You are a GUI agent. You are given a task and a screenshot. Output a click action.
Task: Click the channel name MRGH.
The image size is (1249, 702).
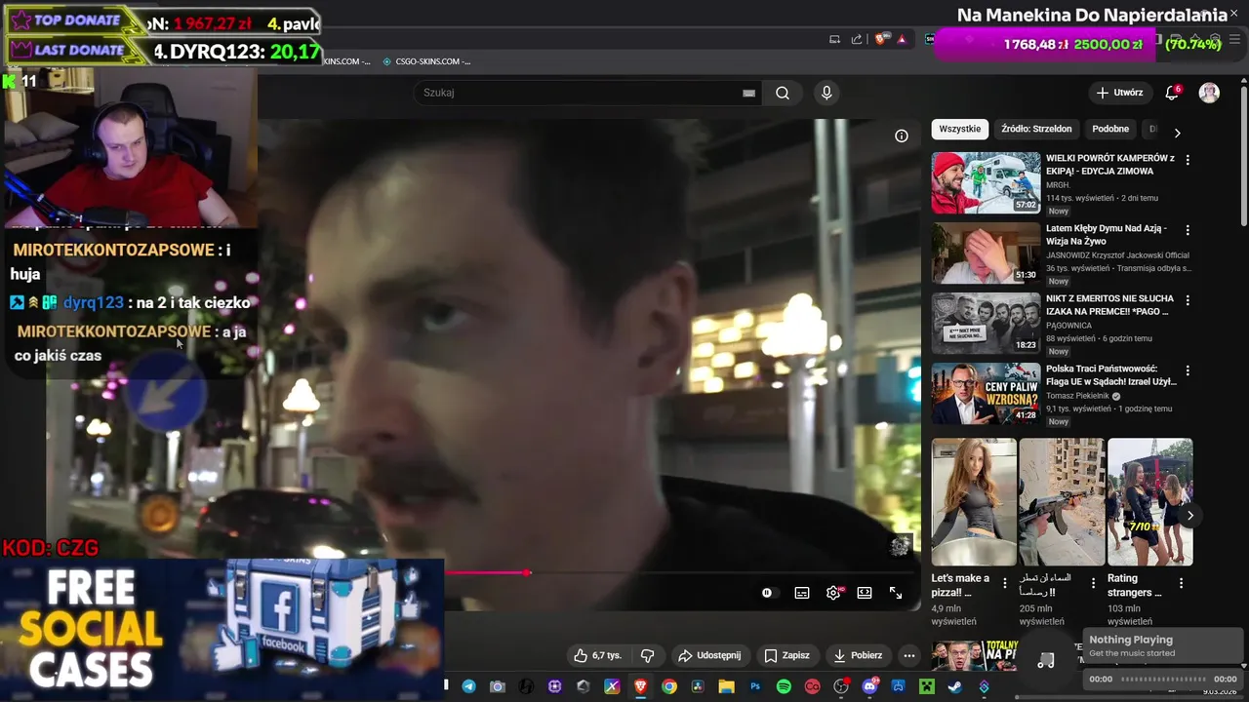click(1058, 184)
